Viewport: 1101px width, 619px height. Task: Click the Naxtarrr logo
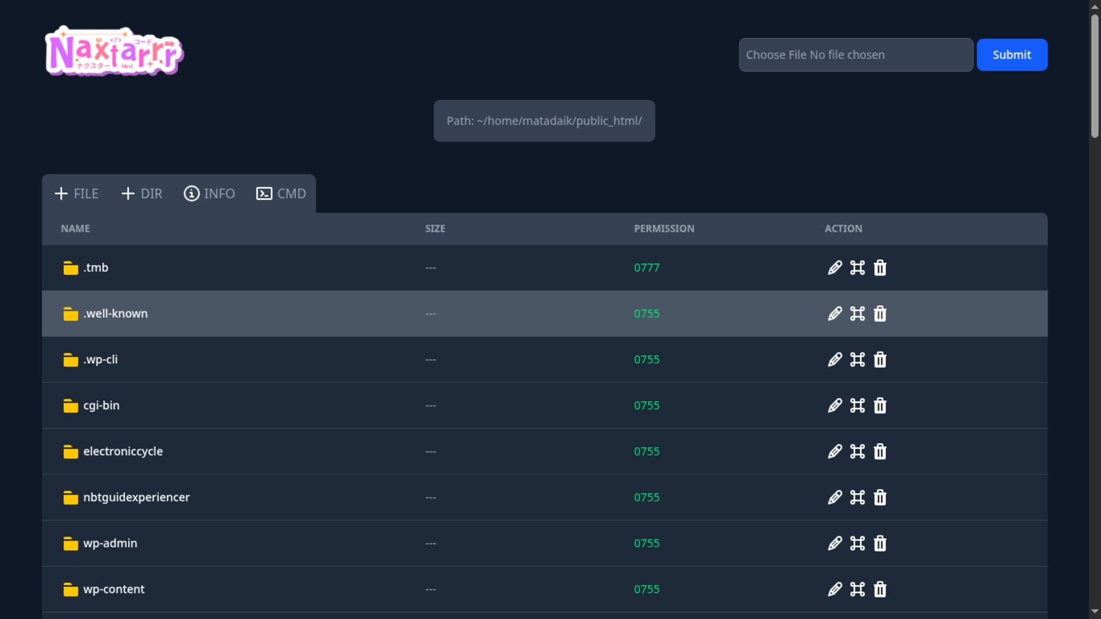[114, 50]
